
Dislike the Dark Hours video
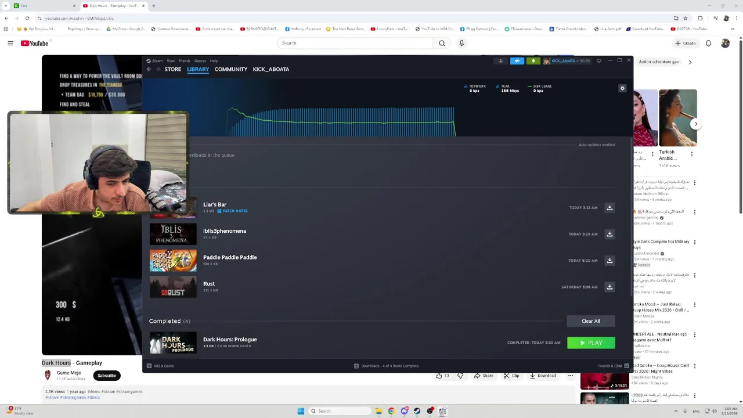pos(460,376)
